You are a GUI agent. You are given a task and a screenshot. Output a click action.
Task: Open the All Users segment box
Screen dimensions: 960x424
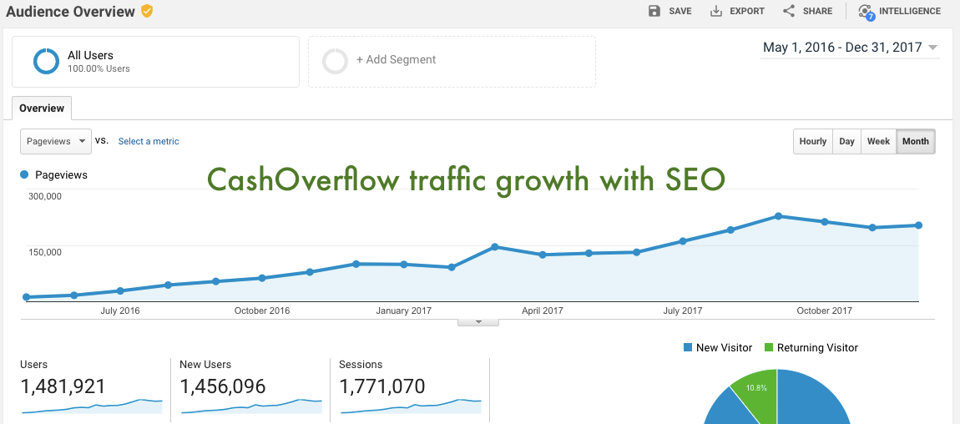point(155,62)
